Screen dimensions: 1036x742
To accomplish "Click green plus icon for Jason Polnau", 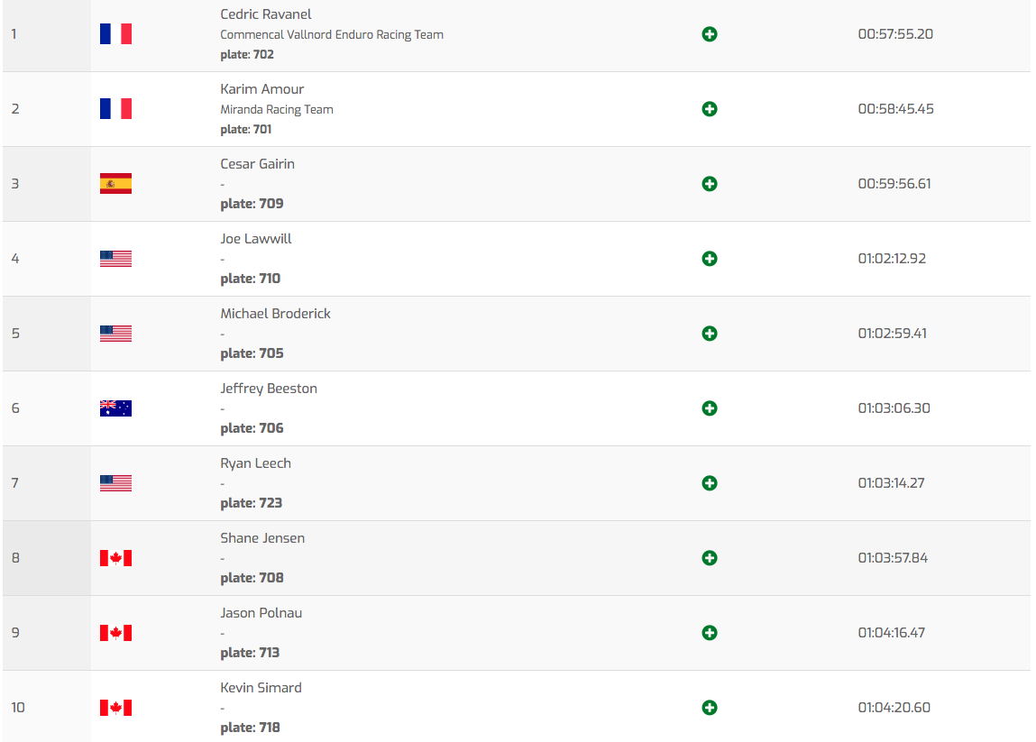I will pyautogui.click(x=710, y=633).
